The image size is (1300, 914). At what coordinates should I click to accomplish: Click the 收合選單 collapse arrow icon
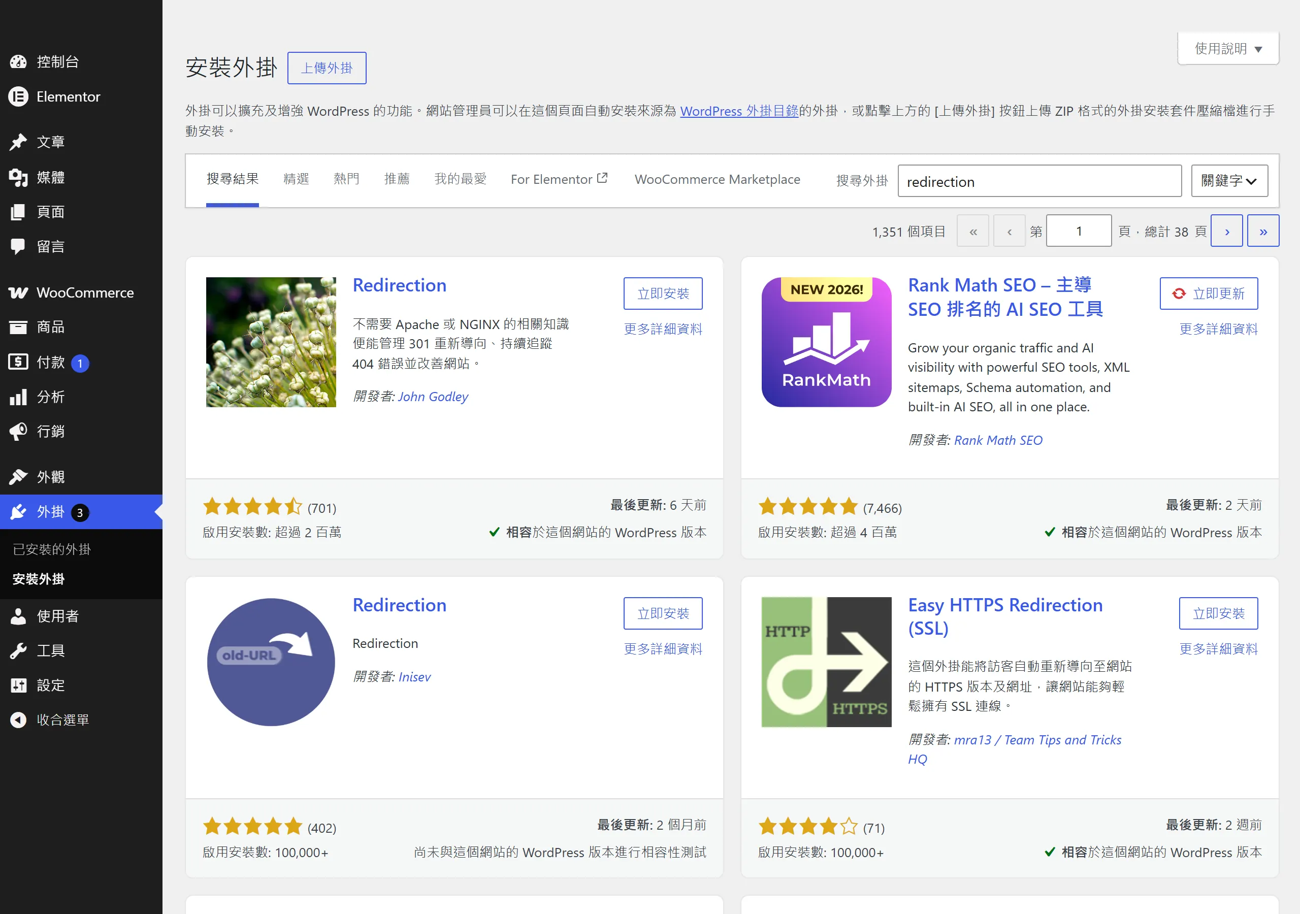[x=18, y=720]
